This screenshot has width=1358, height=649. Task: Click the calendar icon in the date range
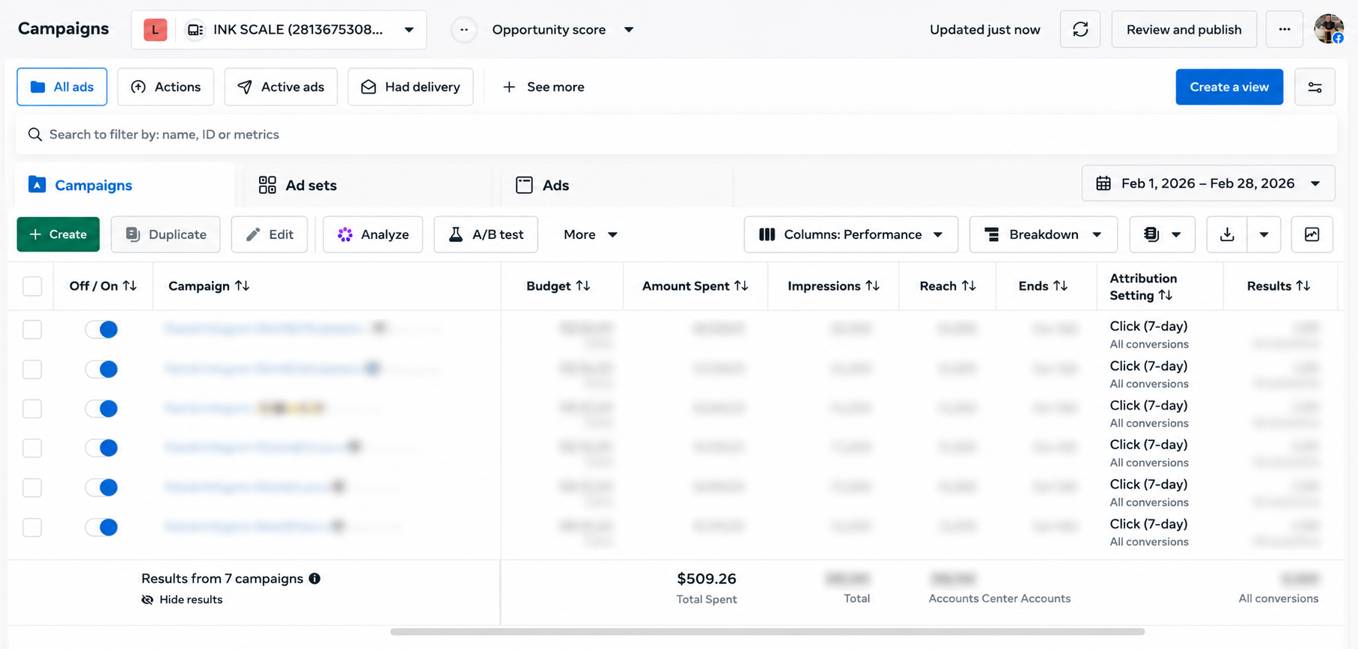click(1103, 183)
